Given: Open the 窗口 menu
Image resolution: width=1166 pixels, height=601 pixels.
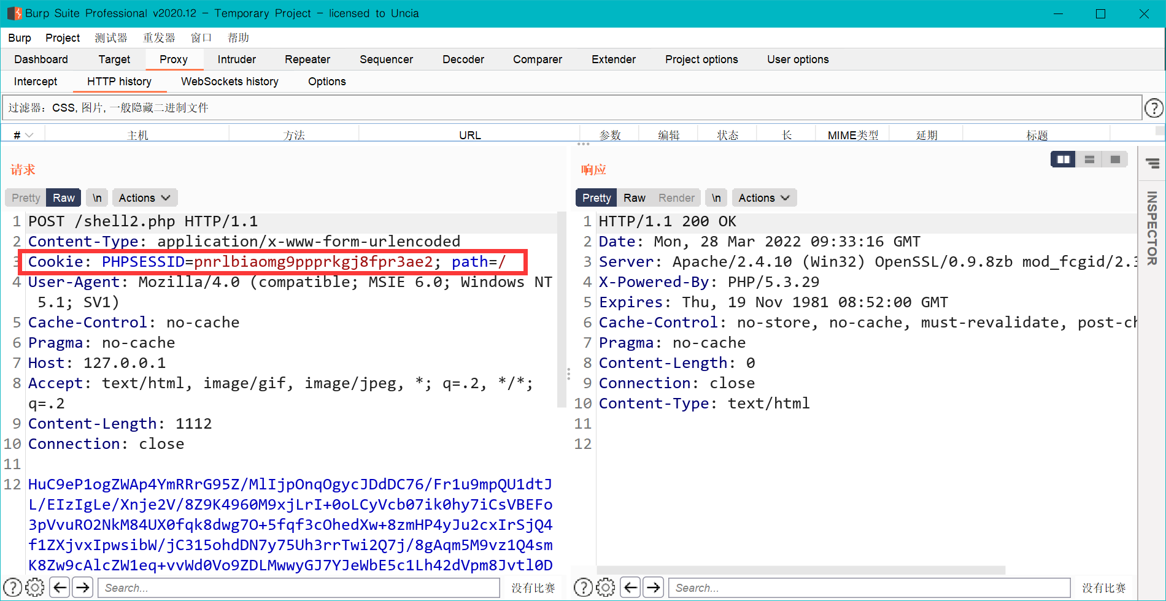Looking at the screenshot, I should (x=201, y=38).
